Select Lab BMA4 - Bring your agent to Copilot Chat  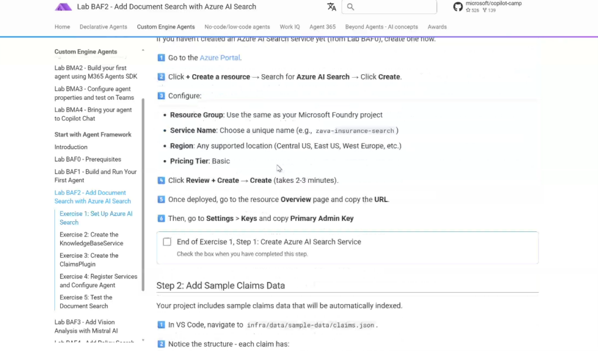(93, 114)
